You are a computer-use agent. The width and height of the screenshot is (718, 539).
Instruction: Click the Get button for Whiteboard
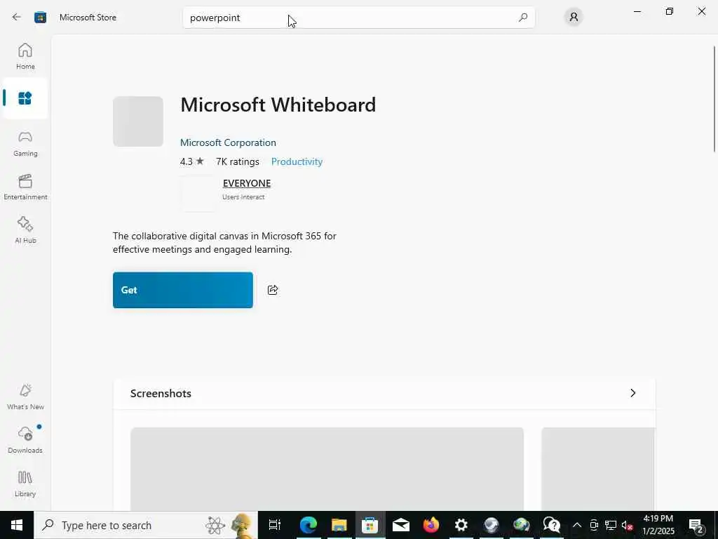(183, 290)
